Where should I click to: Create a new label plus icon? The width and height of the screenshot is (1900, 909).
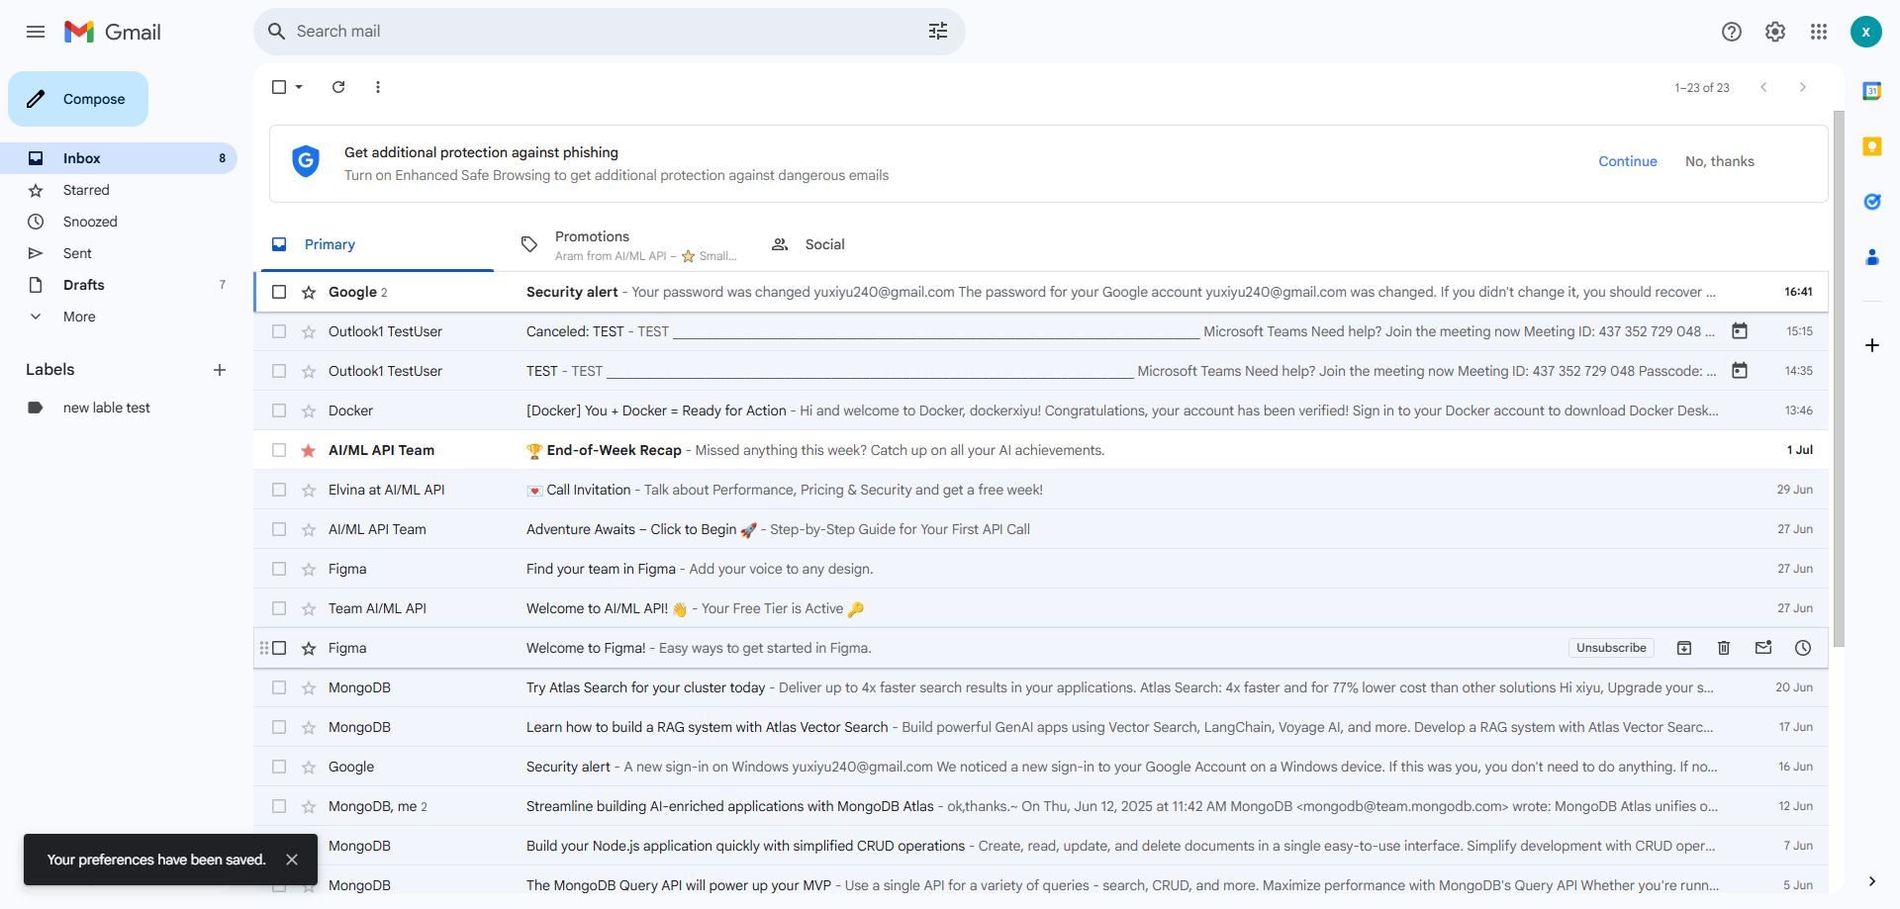click(220, 370)
